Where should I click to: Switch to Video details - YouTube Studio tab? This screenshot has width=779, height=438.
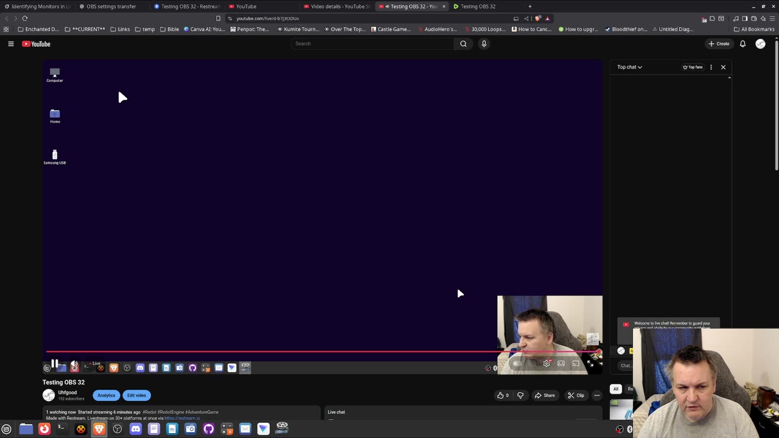click(336, 6)
